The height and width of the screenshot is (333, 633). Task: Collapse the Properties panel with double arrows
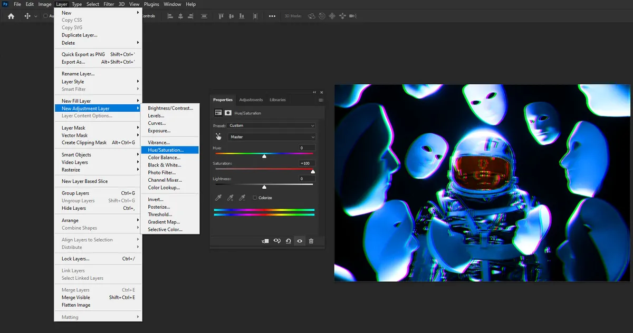315,92
